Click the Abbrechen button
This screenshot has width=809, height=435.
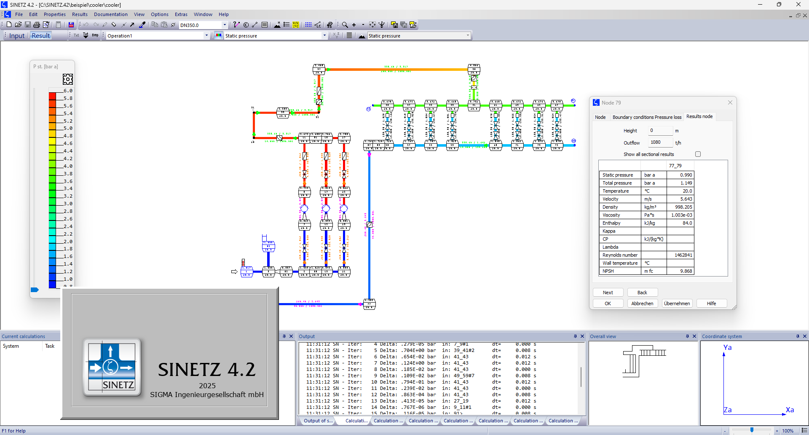[642, 303]
